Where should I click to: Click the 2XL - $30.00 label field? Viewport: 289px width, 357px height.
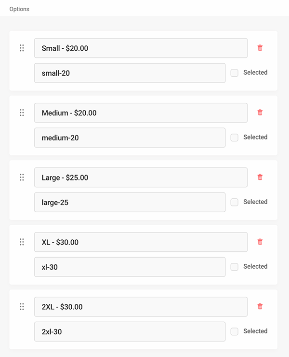pos(141,307)
